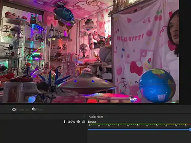Click the Filters text label
Viewport: 191px width, 143px height.
coord(40,110)
